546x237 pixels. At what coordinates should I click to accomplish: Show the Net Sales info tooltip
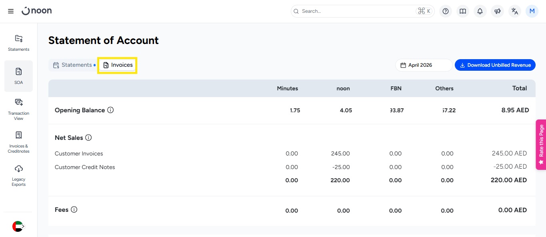point(88,137)
